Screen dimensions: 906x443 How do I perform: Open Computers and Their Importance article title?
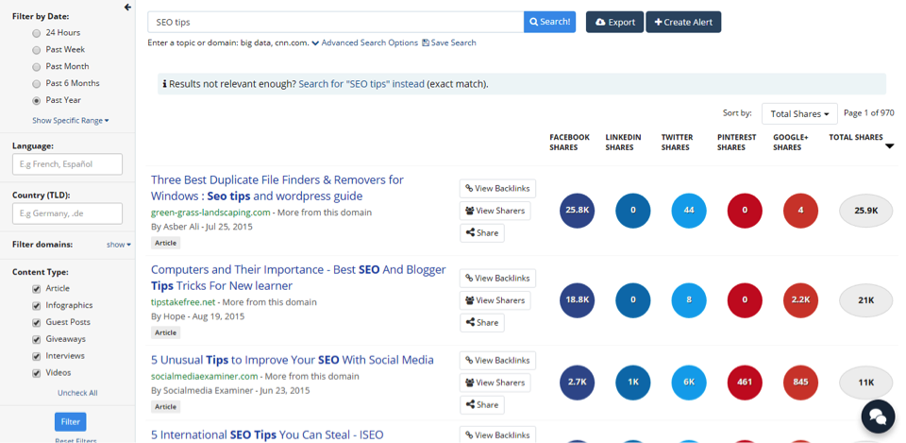(298, 278)
